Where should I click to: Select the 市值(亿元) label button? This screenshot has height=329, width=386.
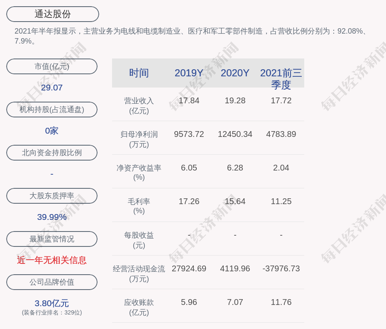[52, 66]
